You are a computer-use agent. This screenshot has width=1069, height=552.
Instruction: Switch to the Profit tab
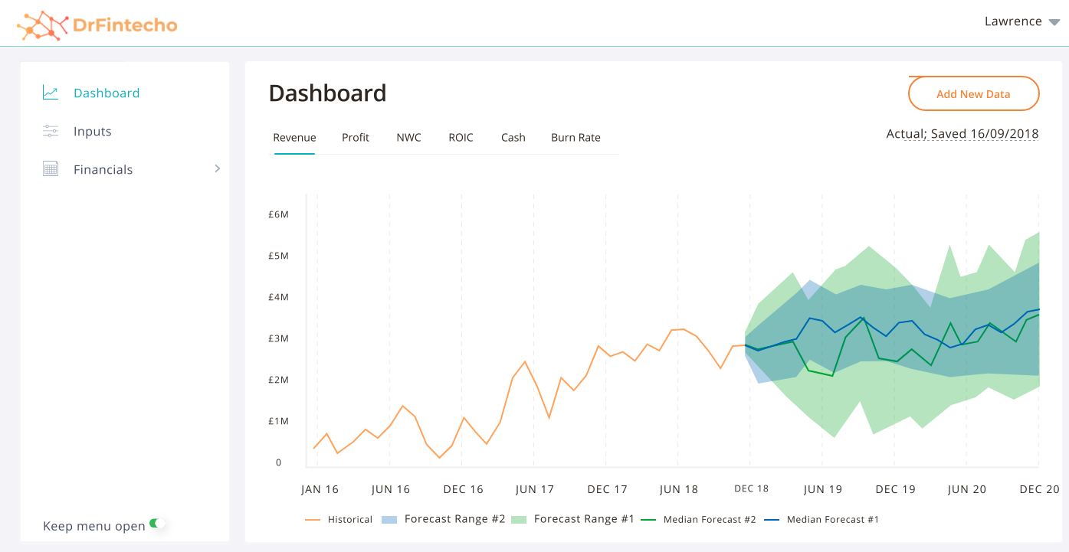355,138
